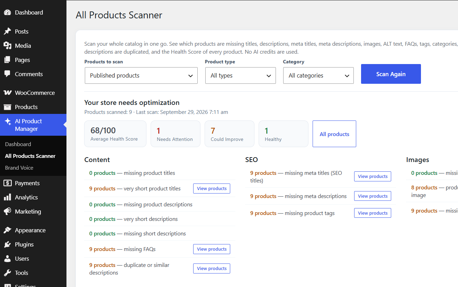The height and width of the screenshot is (287, 458).
Task: Open the Dashboard submenu item under AI Product Manager
Action: point(18,144)
